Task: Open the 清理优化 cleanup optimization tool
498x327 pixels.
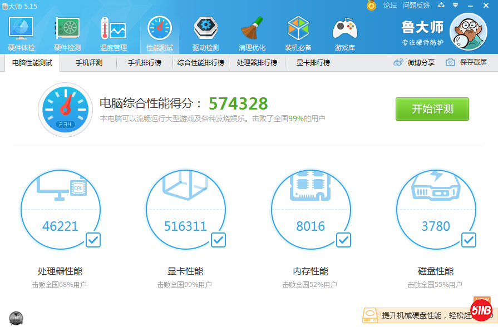Action: coord(252,32)
